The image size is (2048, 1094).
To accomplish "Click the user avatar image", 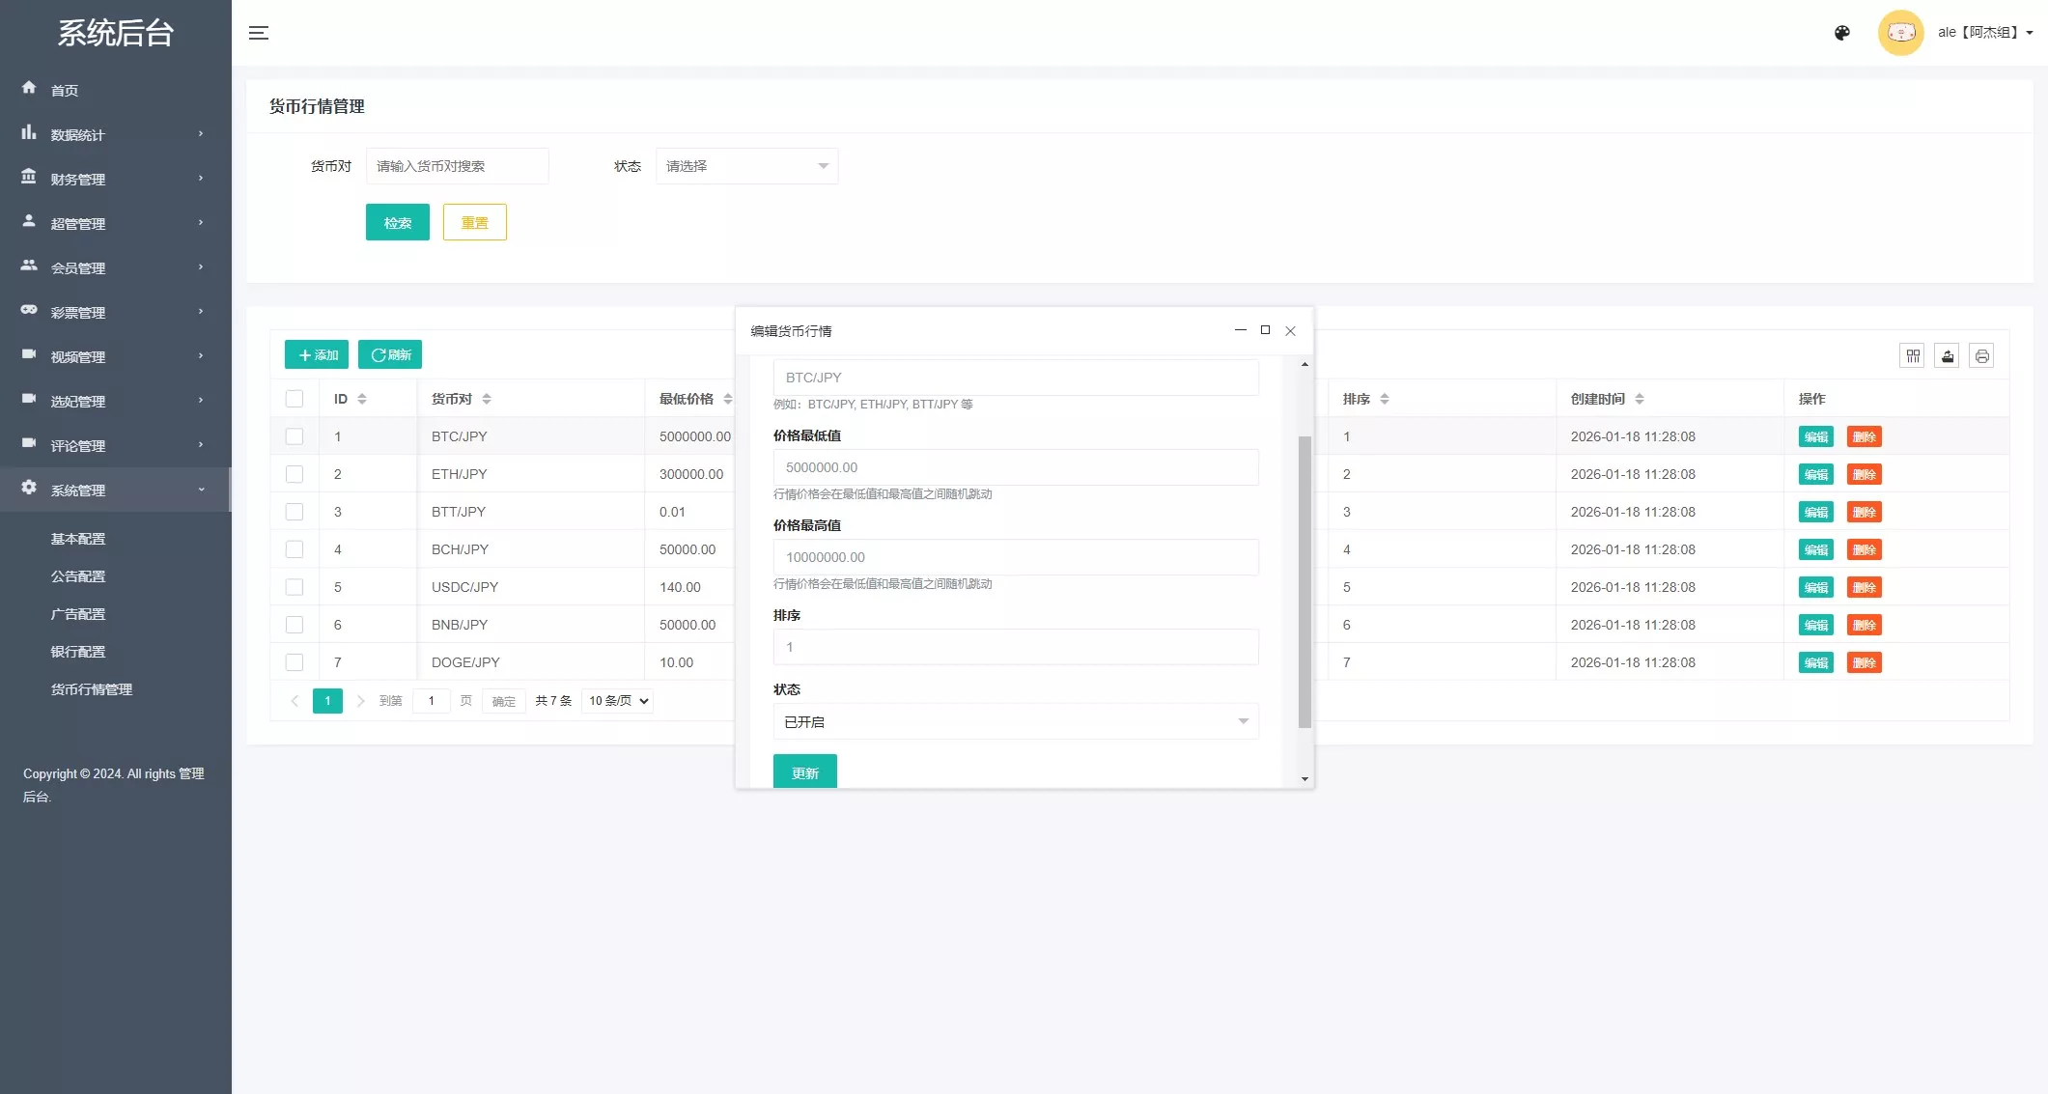I will tap(1900, 33).
